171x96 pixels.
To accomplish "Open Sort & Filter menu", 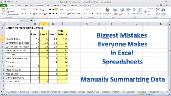I will [x=158, y=12].
